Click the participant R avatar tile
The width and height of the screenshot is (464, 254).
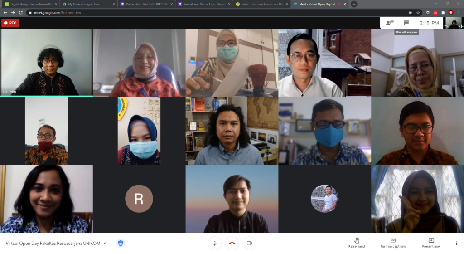[x=139, y=199]
